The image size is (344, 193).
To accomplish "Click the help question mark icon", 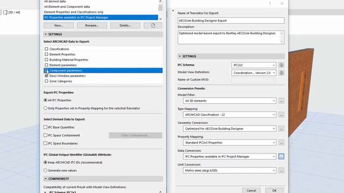I will (270, 3).
